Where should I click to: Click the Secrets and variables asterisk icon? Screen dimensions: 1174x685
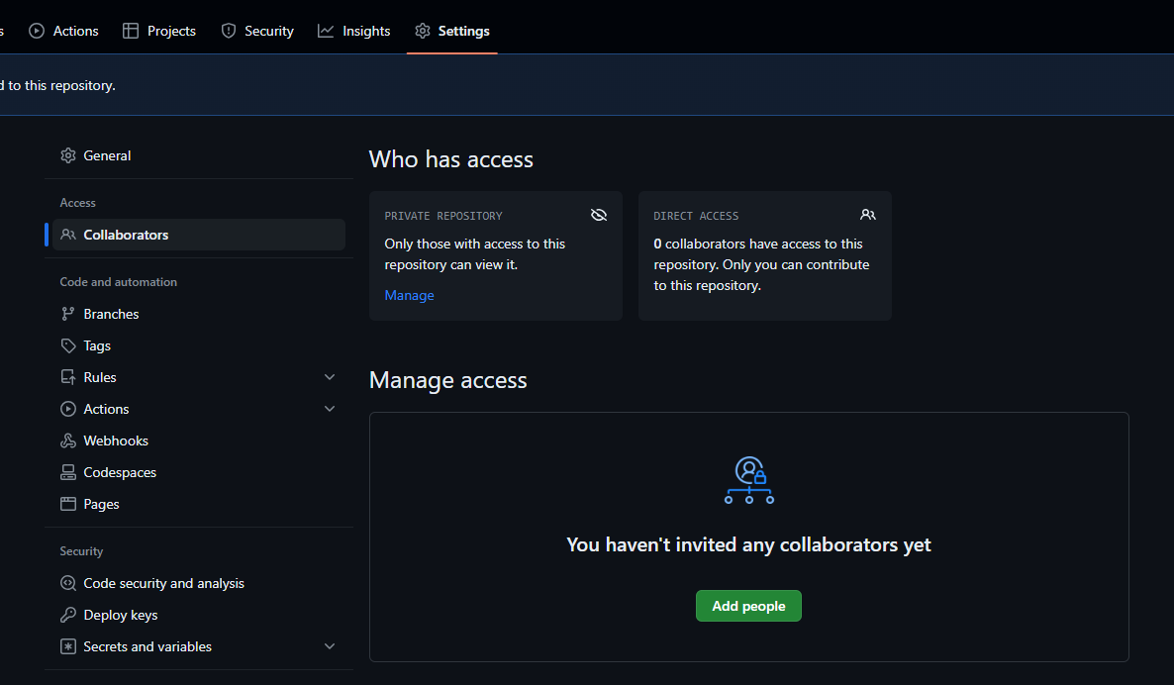click(x=68, y=646)
